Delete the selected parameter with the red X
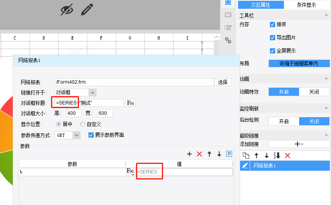 (199, 154)
